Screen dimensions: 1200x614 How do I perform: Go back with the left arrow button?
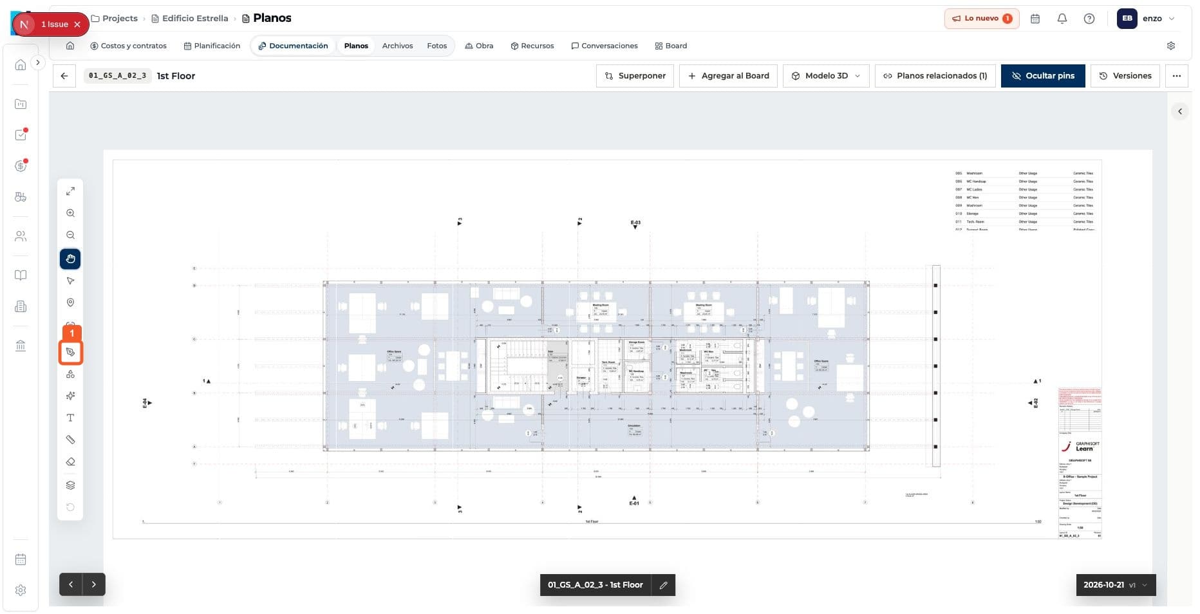click(64, 76)
